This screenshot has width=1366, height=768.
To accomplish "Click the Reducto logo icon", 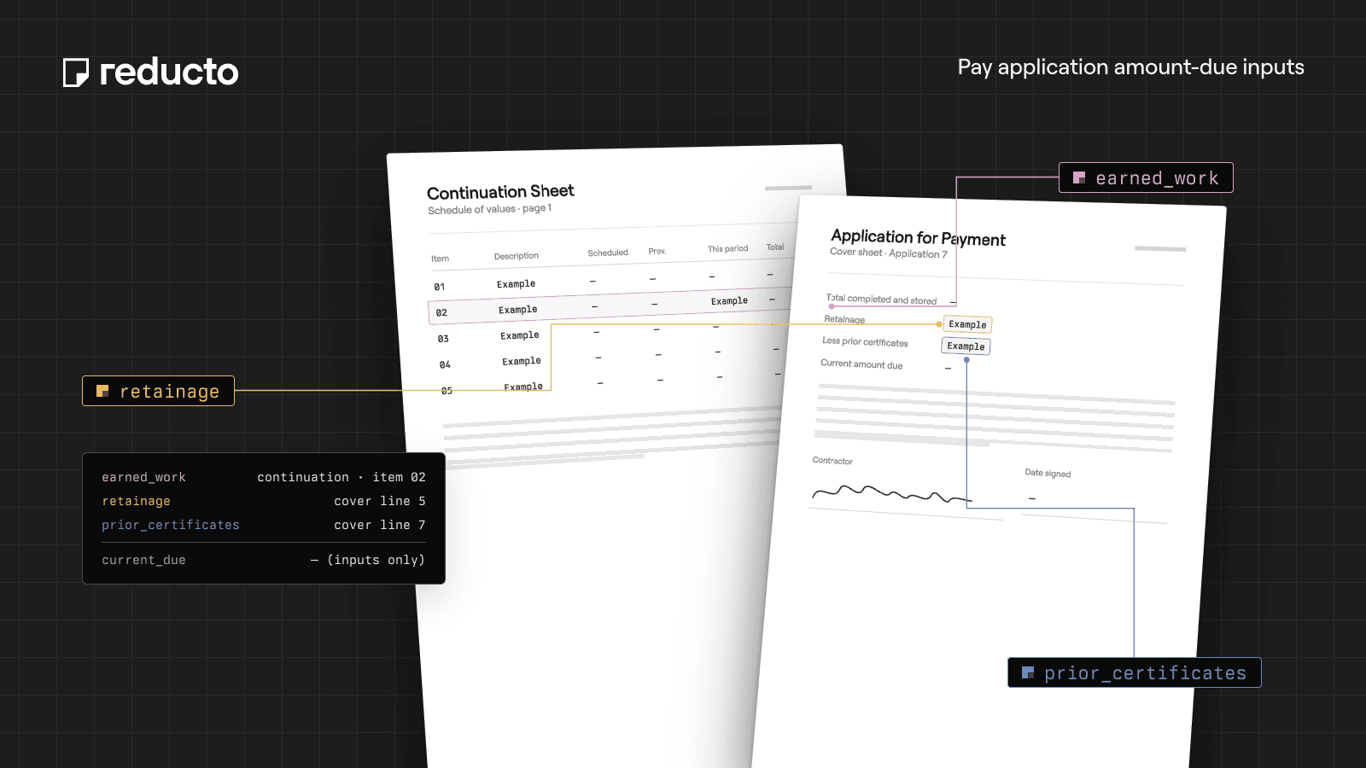I will pyautogui.click(x=76, y=73).
